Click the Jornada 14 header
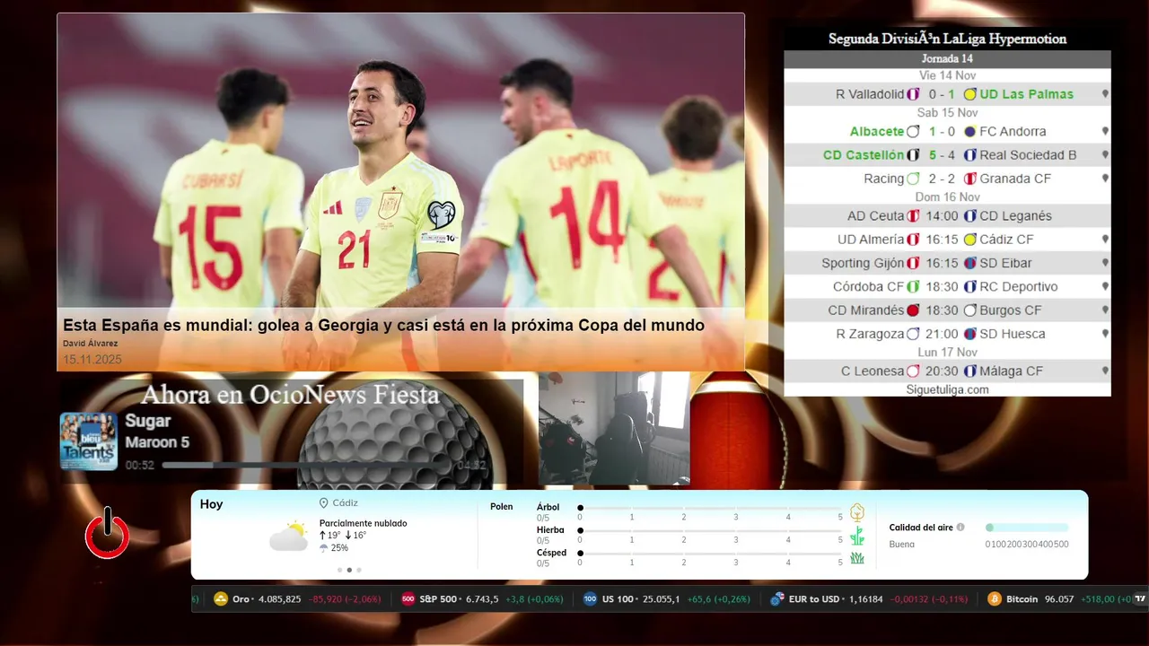 pyautogui.click(x=947, y=59)
